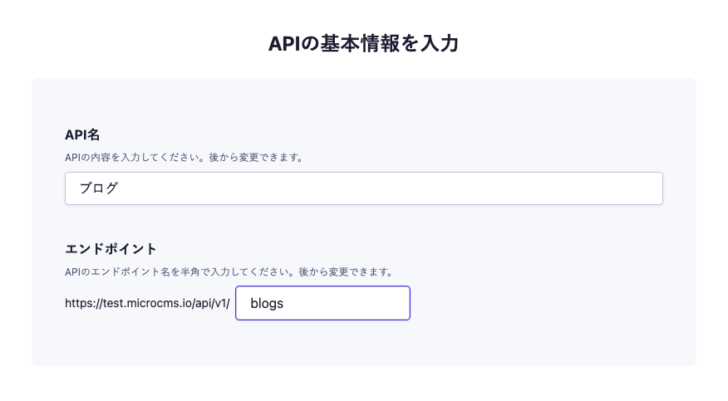The height and width of the screenshot is (401, 728).
Task: Click the API名 field label
Action: (83, 135)
